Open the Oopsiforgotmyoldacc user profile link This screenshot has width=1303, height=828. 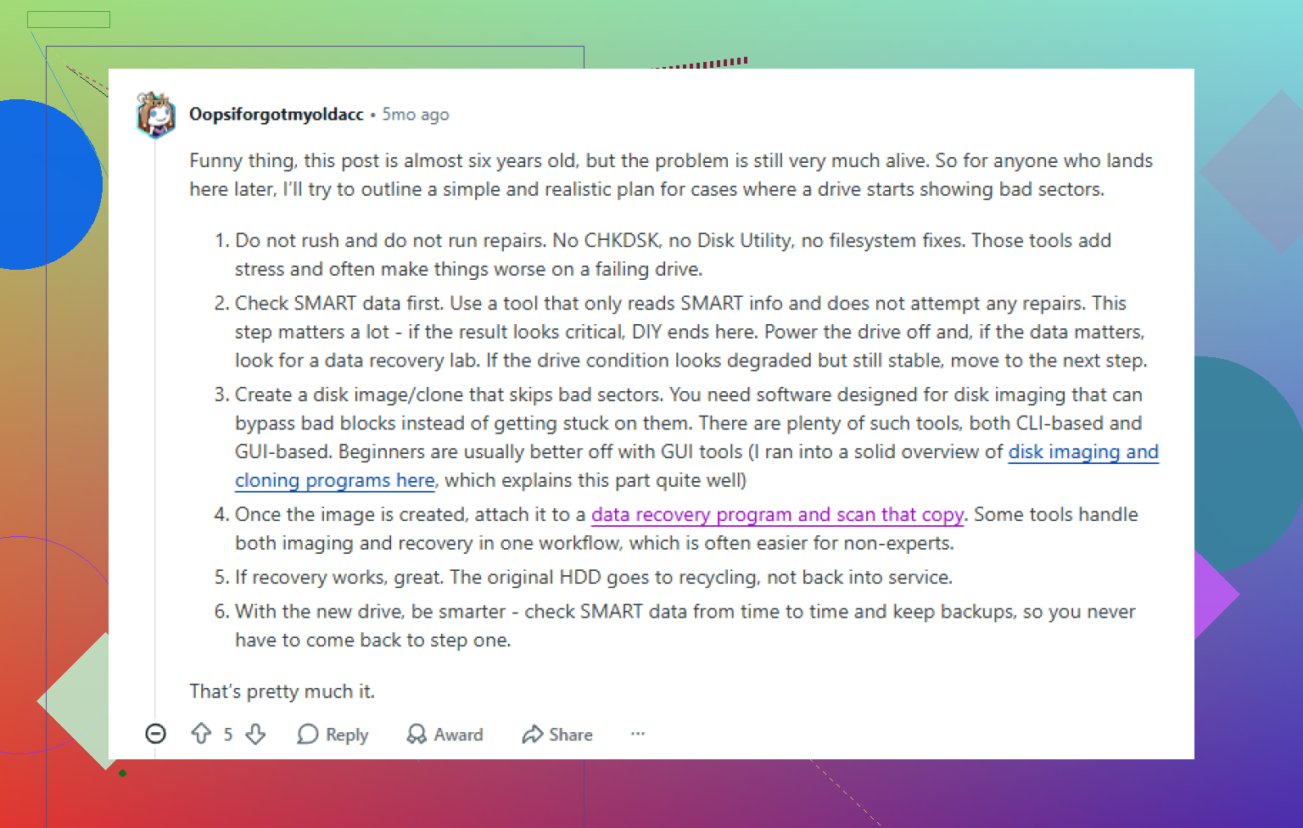276,114
